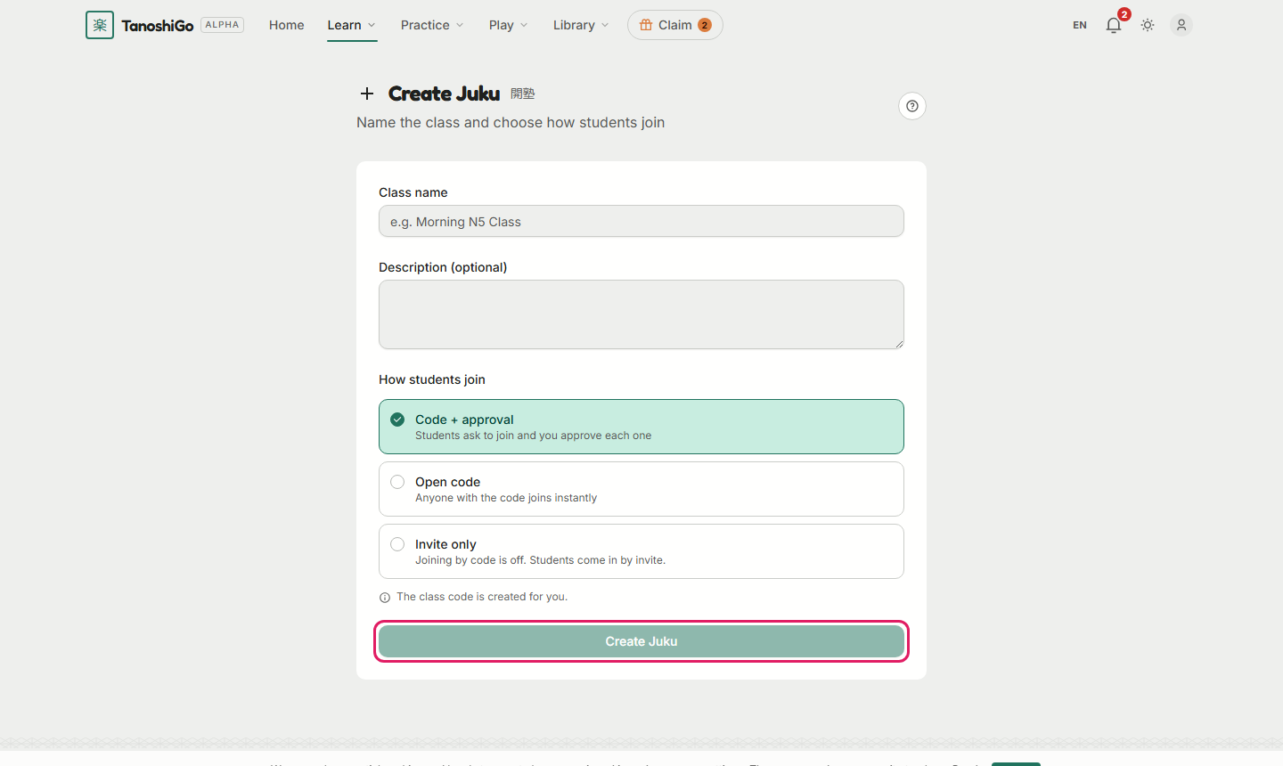Select Open code join option
Image resolution: width=1283 pixels, height=766 pixels.
point(641,489)
